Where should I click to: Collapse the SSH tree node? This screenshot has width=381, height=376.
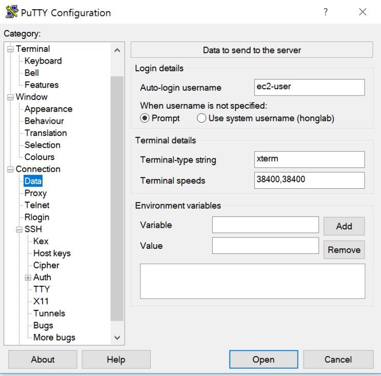click(19, 230)
